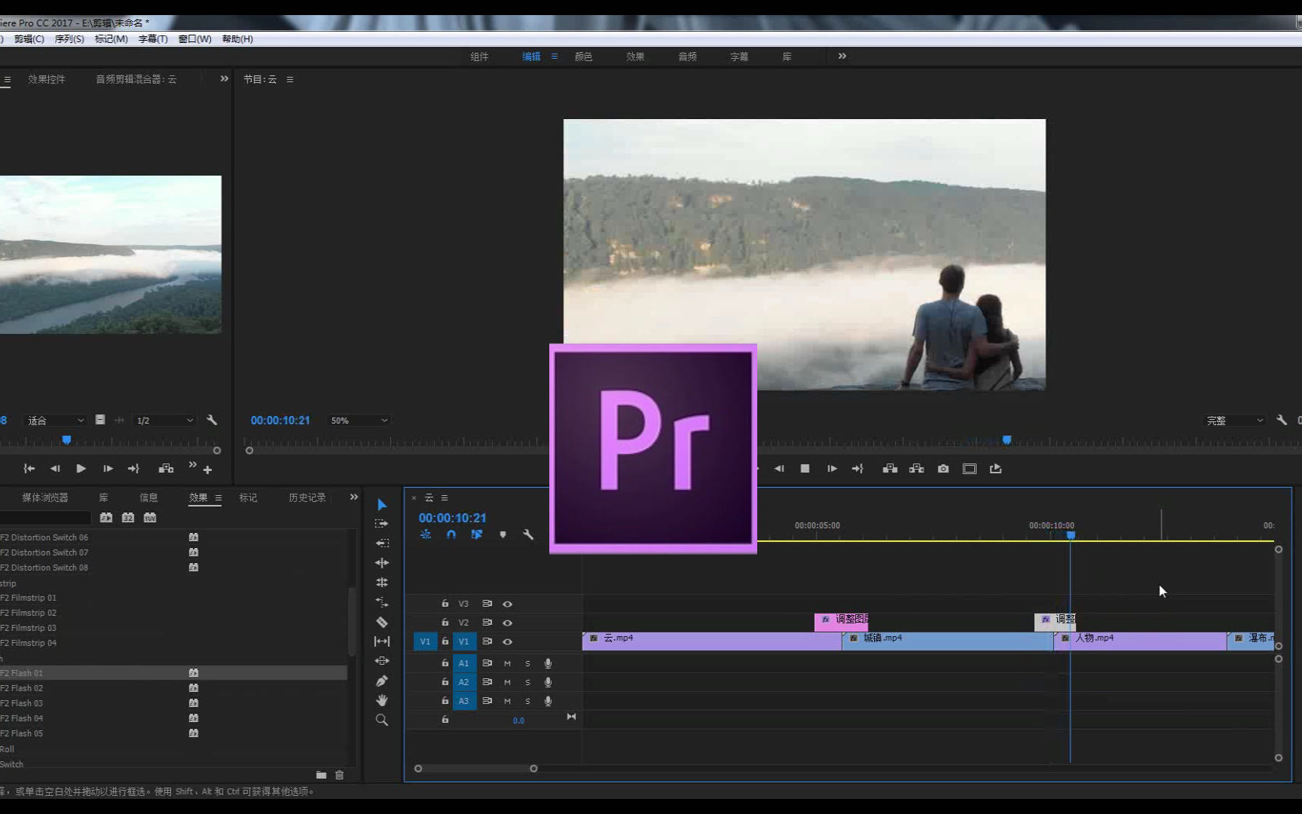The height and width of the screenshot is (814, 1302).
Task: Open source monitor button editor plus
Action: (208, 470)
